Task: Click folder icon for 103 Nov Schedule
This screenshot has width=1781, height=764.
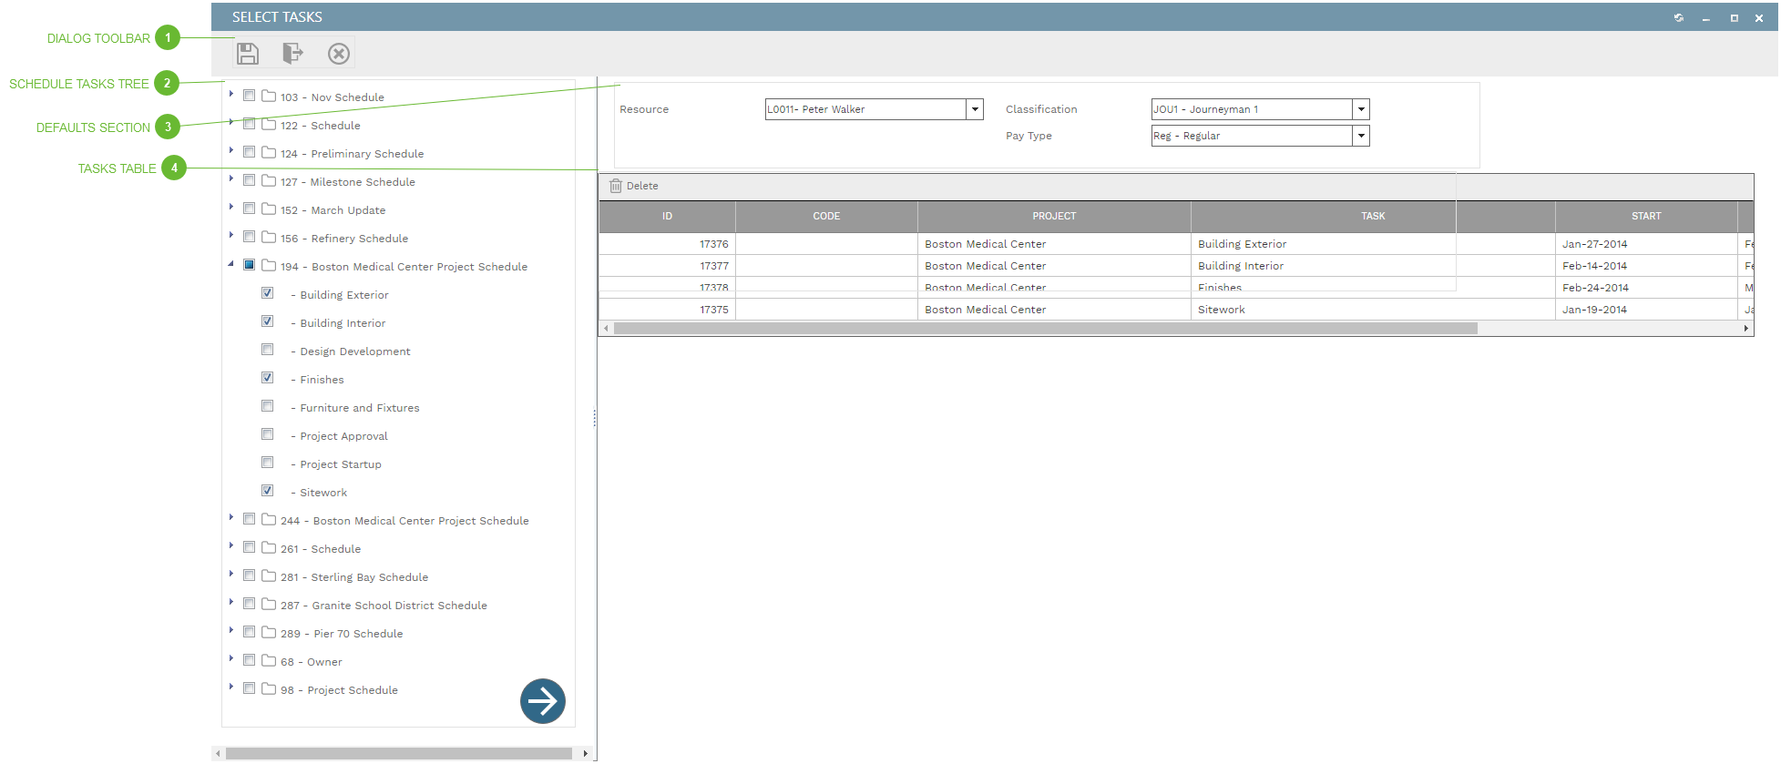Action: (269, 96)
